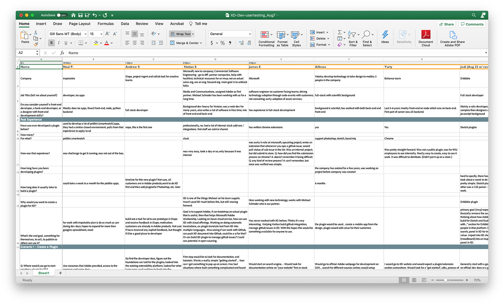This screenshot has height=304, width=504.
Task: Click the Cut scissors icon
Action: pos(36,32)
